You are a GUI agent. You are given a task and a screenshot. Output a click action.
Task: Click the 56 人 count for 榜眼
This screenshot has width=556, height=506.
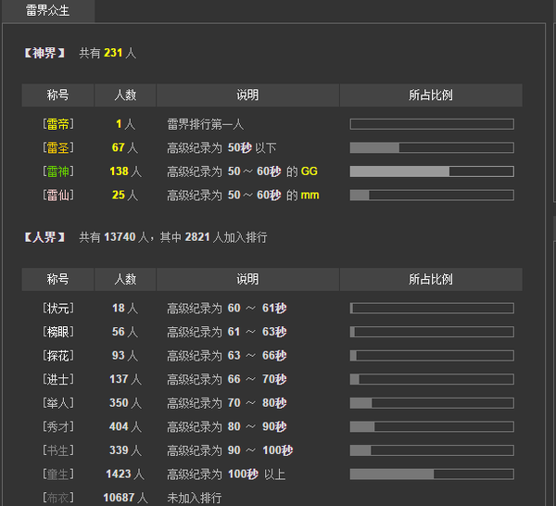(125, 332)
